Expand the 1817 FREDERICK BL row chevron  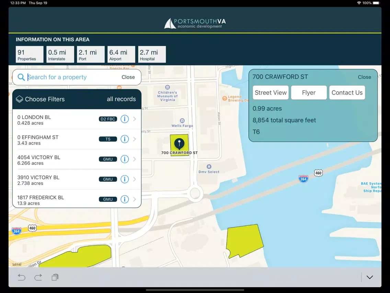(x=135, y=199)
